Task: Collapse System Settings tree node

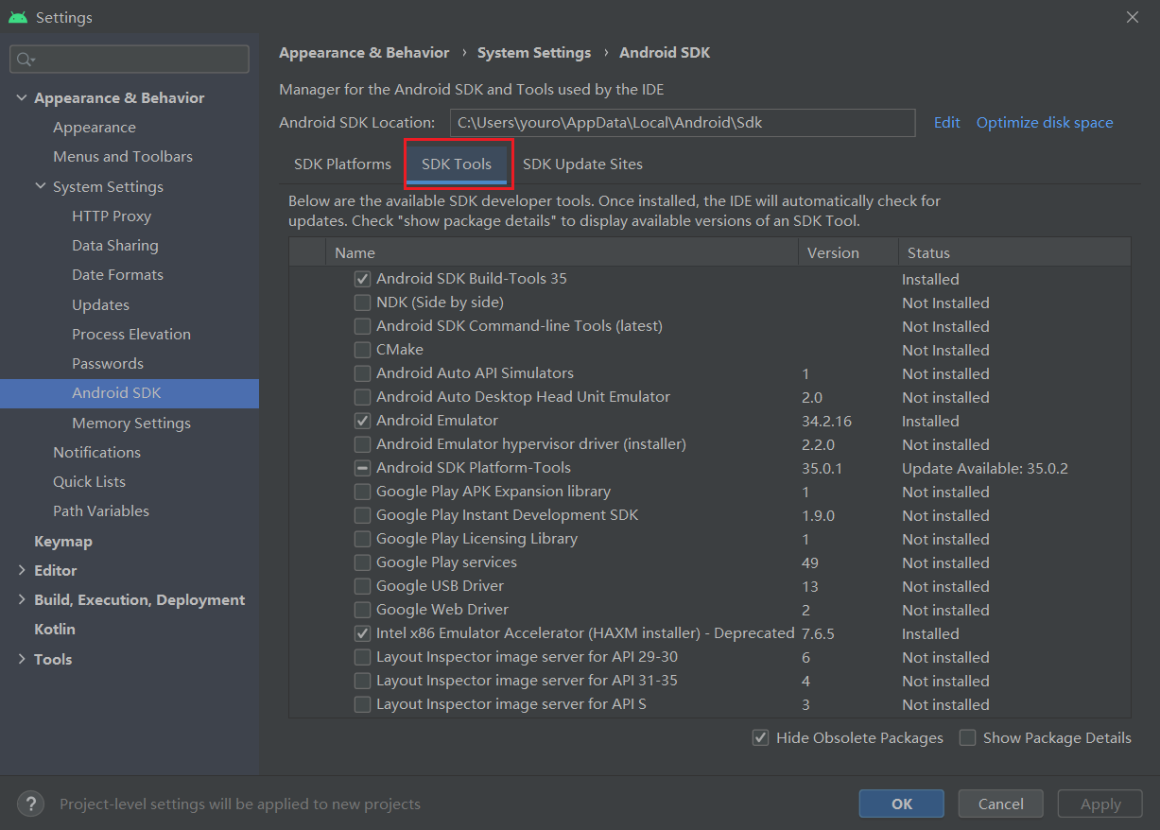Action: [41, 186]
